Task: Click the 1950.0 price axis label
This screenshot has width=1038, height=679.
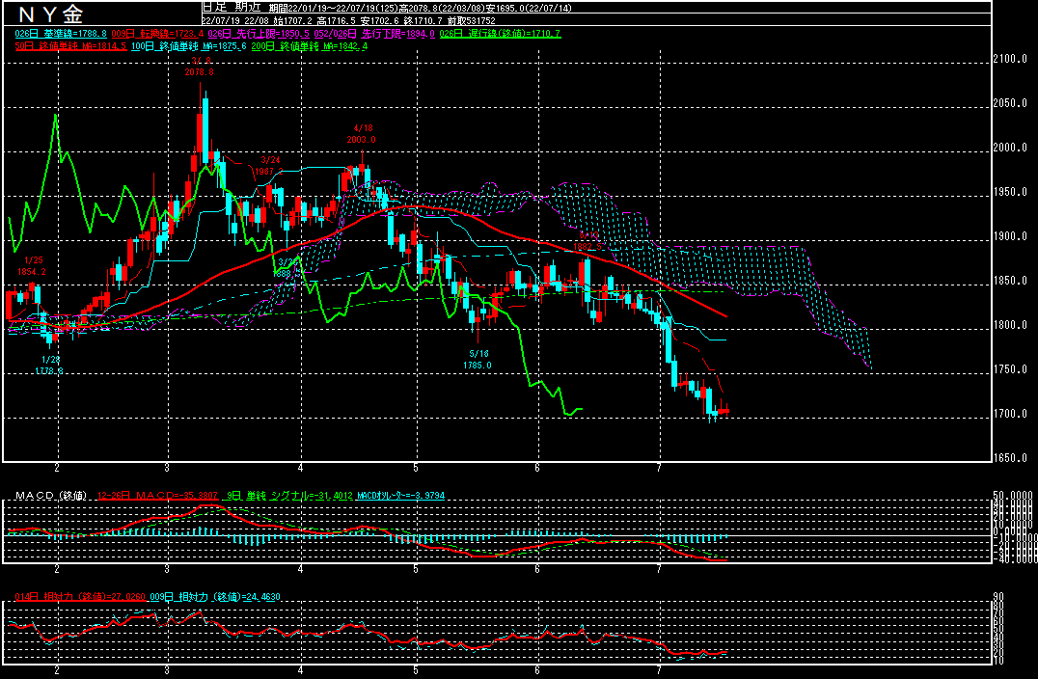Action: click(1010, 192)
